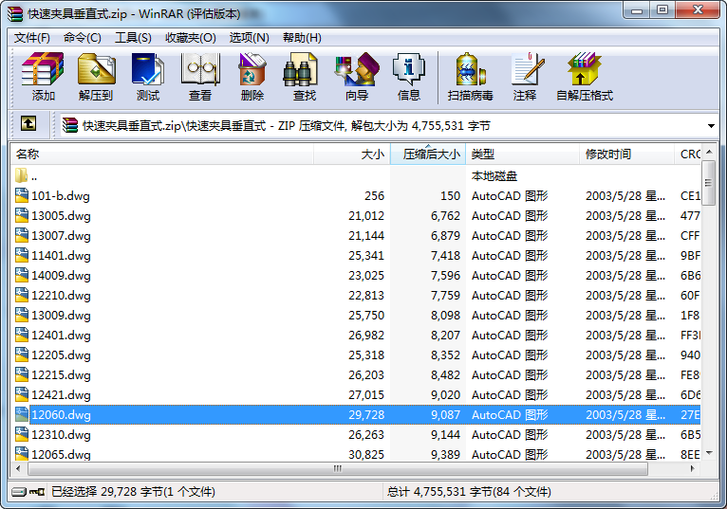Click the 注释 (Comment) toolbar icon
The image size is (727, 509).
click(528, 69)
